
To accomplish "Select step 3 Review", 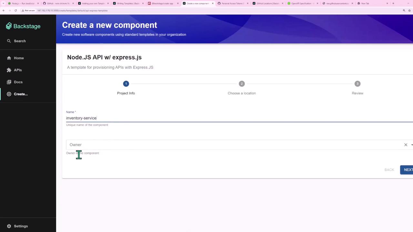I will click(x=357, y=88).
